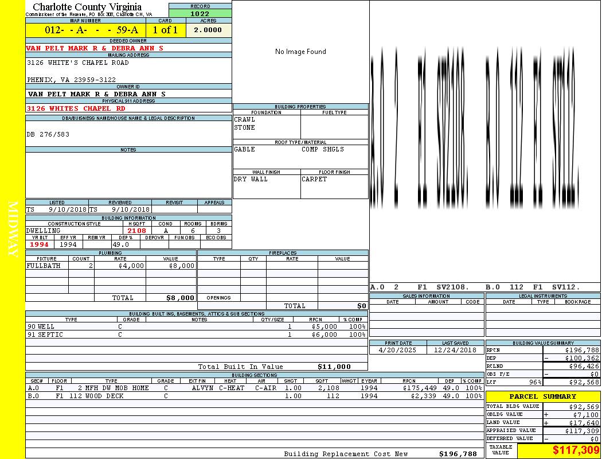The width and height of the screenshot is (602, 459).
Task: Select the fireplaces total $0
Action: tap(362, 306)
